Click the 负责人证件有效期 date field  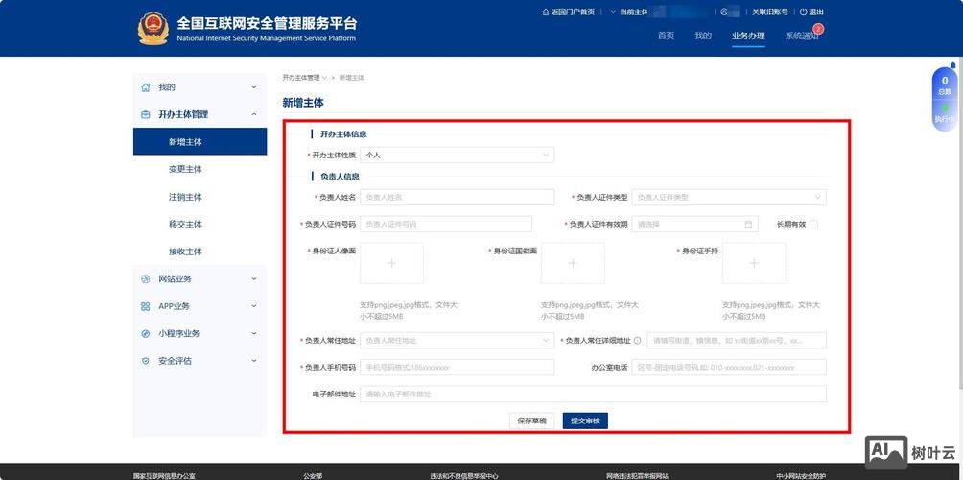(x=695, y=225)
